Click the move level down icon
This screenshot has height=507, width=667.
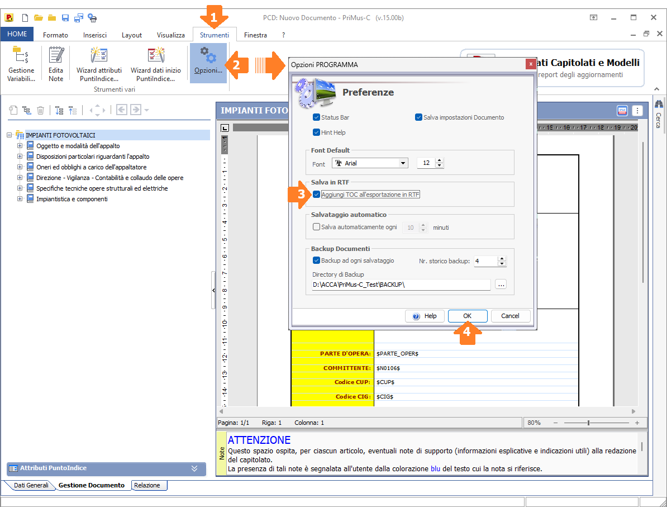pos(59,110)
